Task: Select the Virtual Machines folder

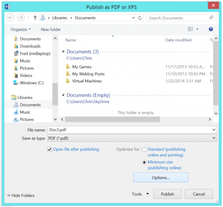Action: coord(87,81)
